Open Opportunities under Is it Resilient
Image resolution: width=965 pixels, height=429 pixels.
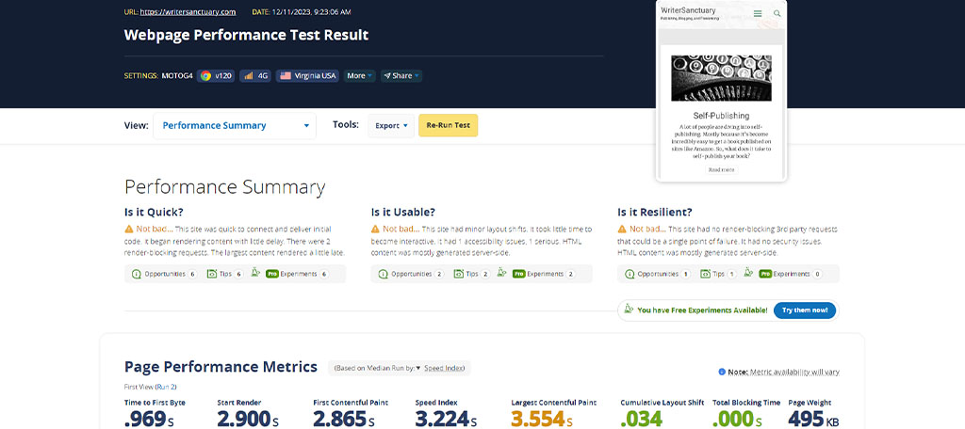657,274
